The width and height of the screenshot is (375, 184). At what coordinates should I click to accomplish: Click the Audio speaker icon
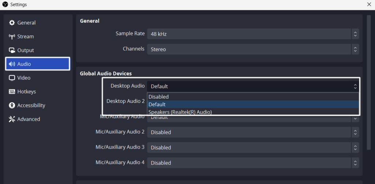click(12, 64)
